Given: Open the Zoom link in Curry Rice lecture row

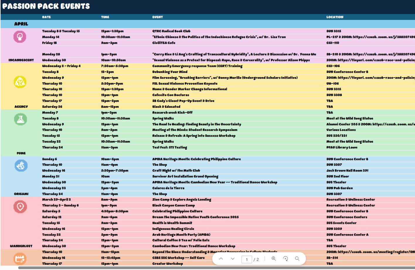Looking at the screenshot, I should pyautogui.click(x=384, y=54).
